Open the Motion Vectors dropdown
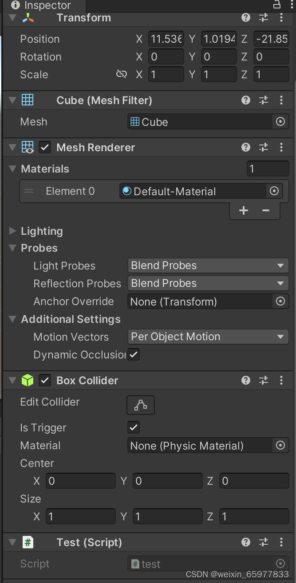This screenshot has width=296, height=583. click(x=208, y=337)
